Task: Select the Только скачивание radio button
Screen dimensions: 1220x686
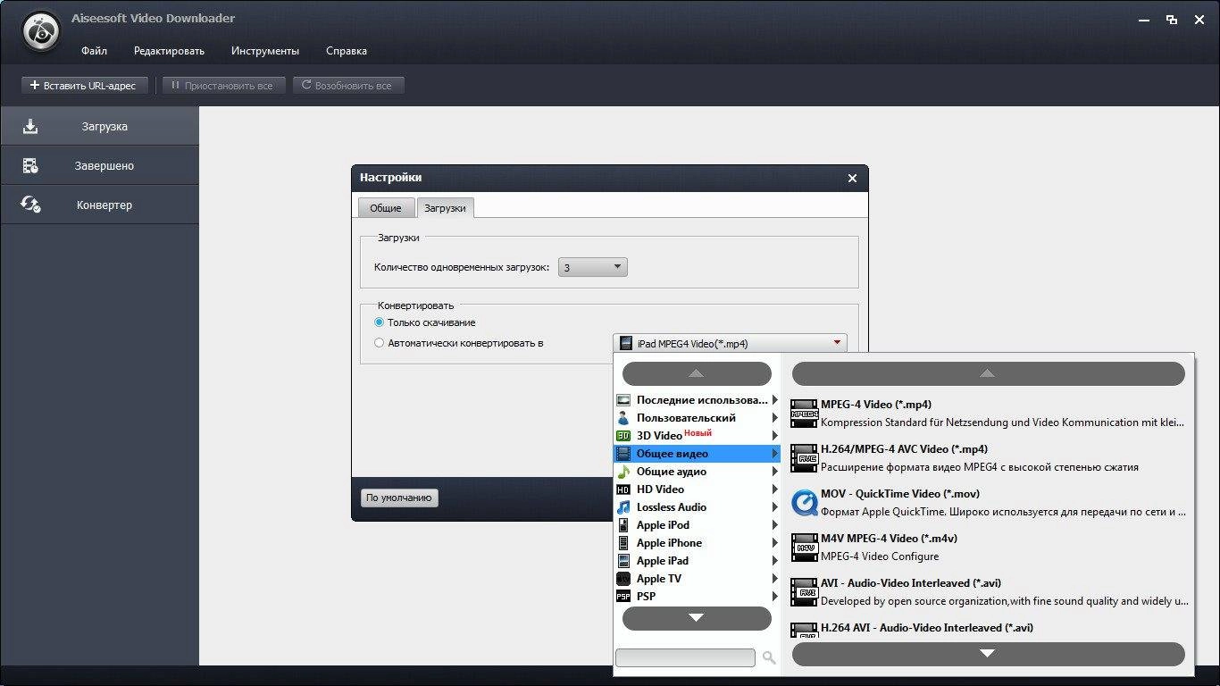Action: [380, 322]
